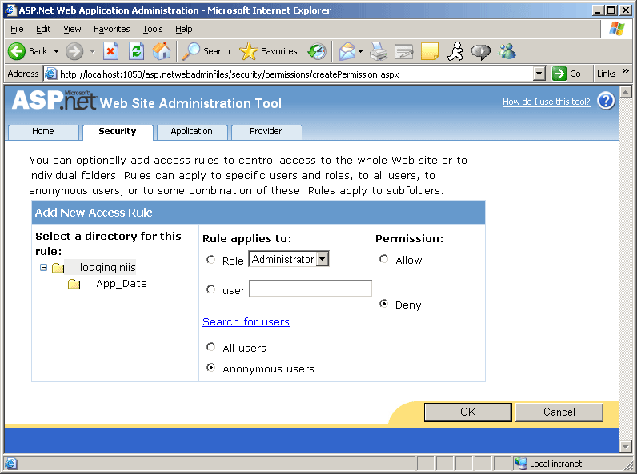Click the user name text field
This screenshot has height=474, width=637.
click(310, 289)
